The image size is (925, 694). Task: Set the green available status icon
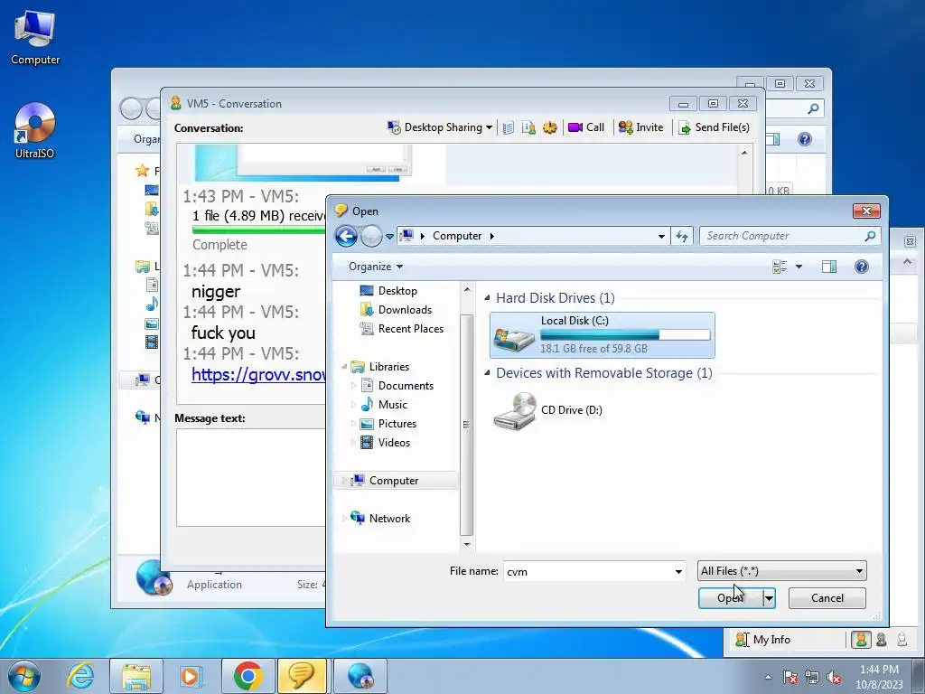coord(861,640)
